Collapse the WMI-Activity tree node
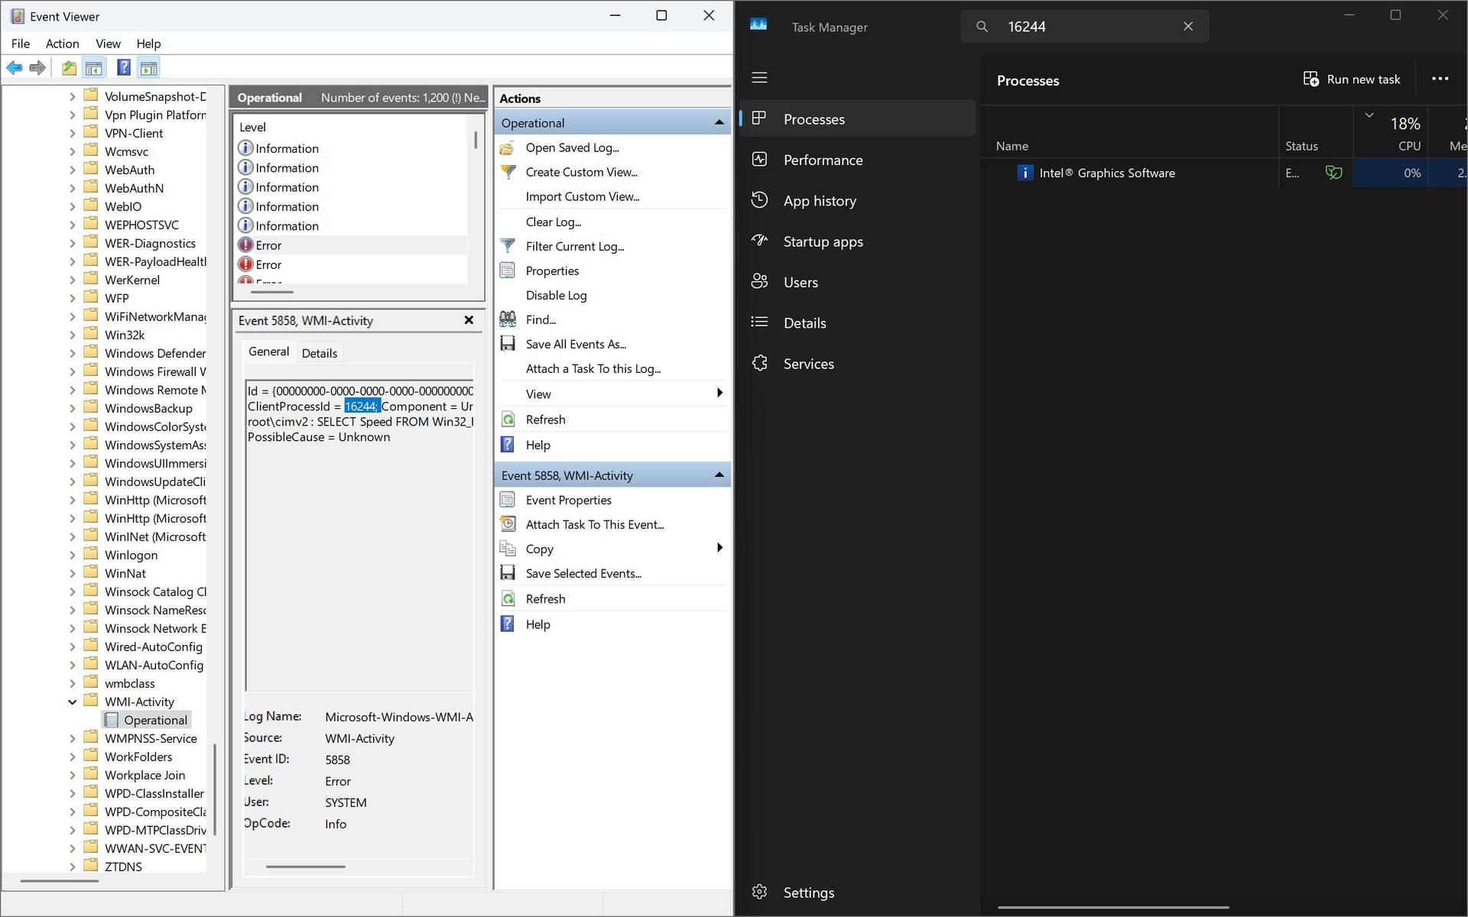This screenshot has height=917, width=1468. pyautogui.click(x=73, y=702)
